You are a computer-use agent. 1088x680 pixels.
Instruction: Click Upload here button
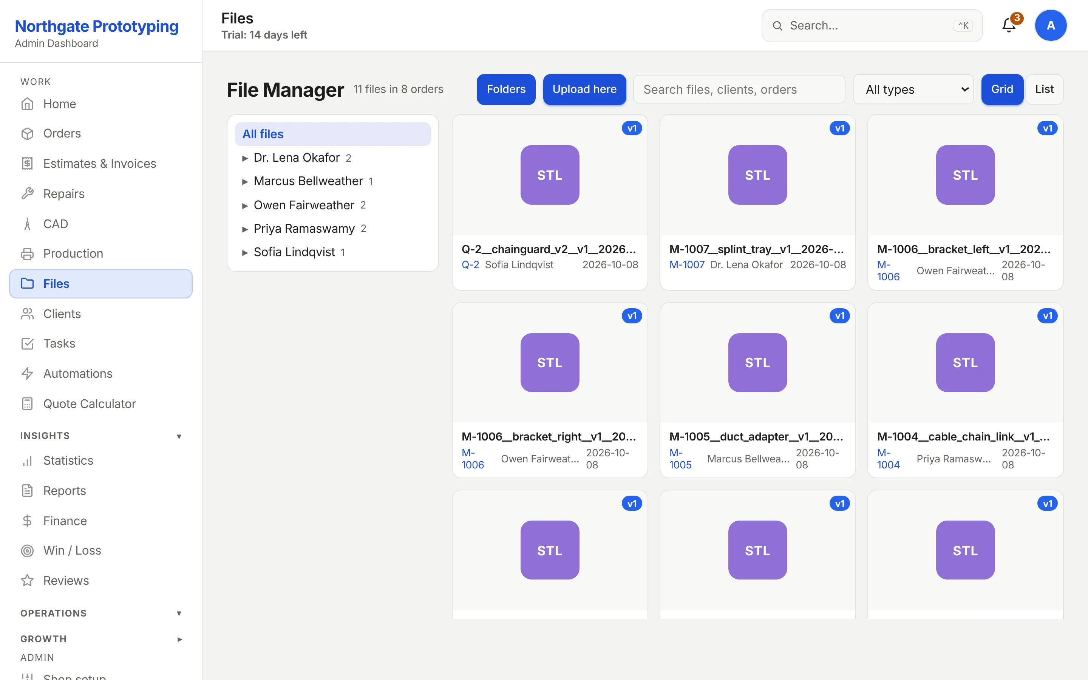(584, 90)
